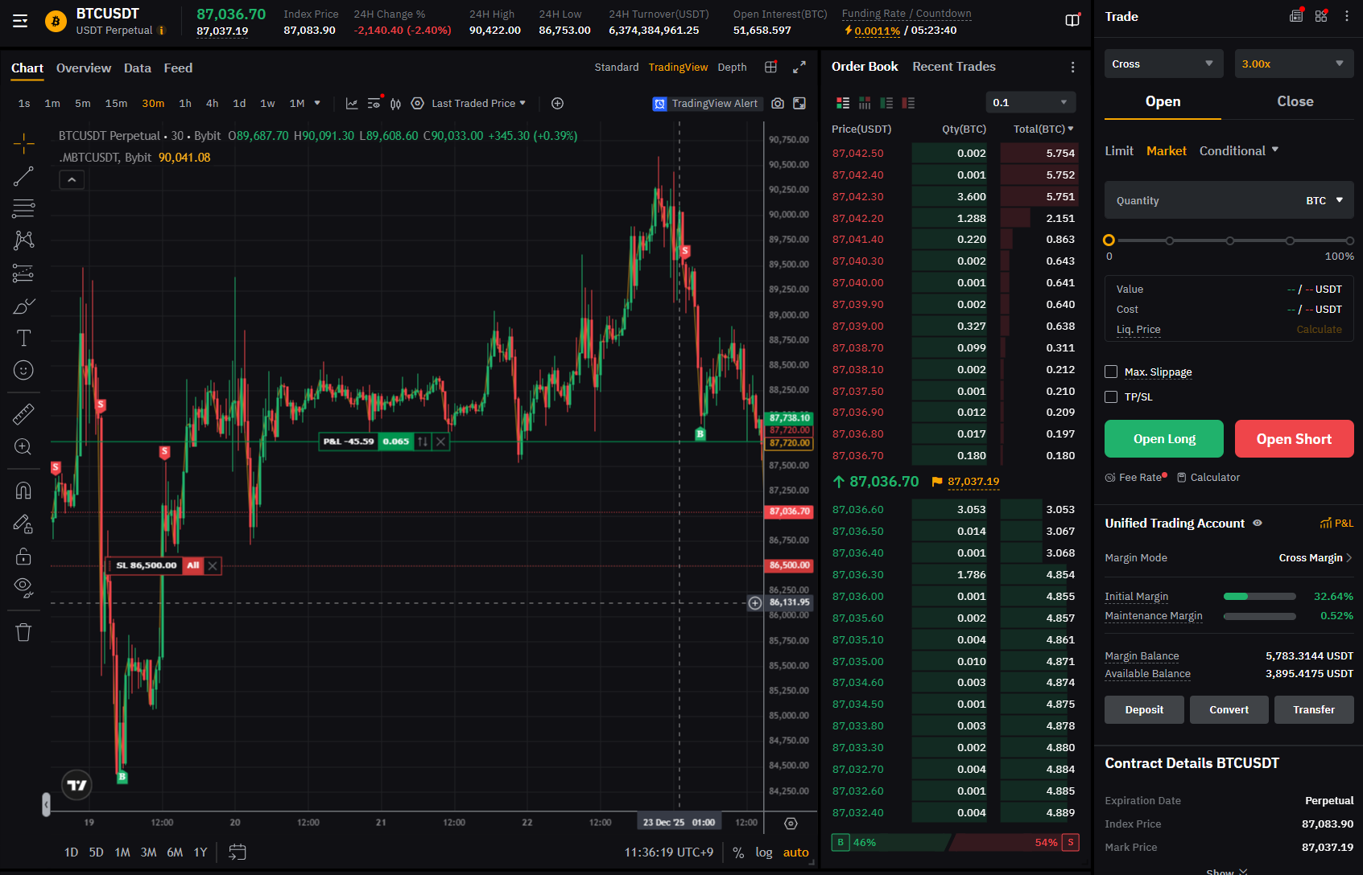This screenshot has height=875, width=1363.
Task: Select the ruler measure tool
Action: coord(23,413)
